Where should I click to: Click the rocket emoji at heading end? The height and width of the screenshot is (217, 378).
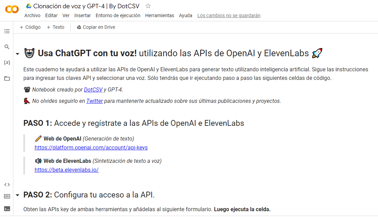coord(317,53)
